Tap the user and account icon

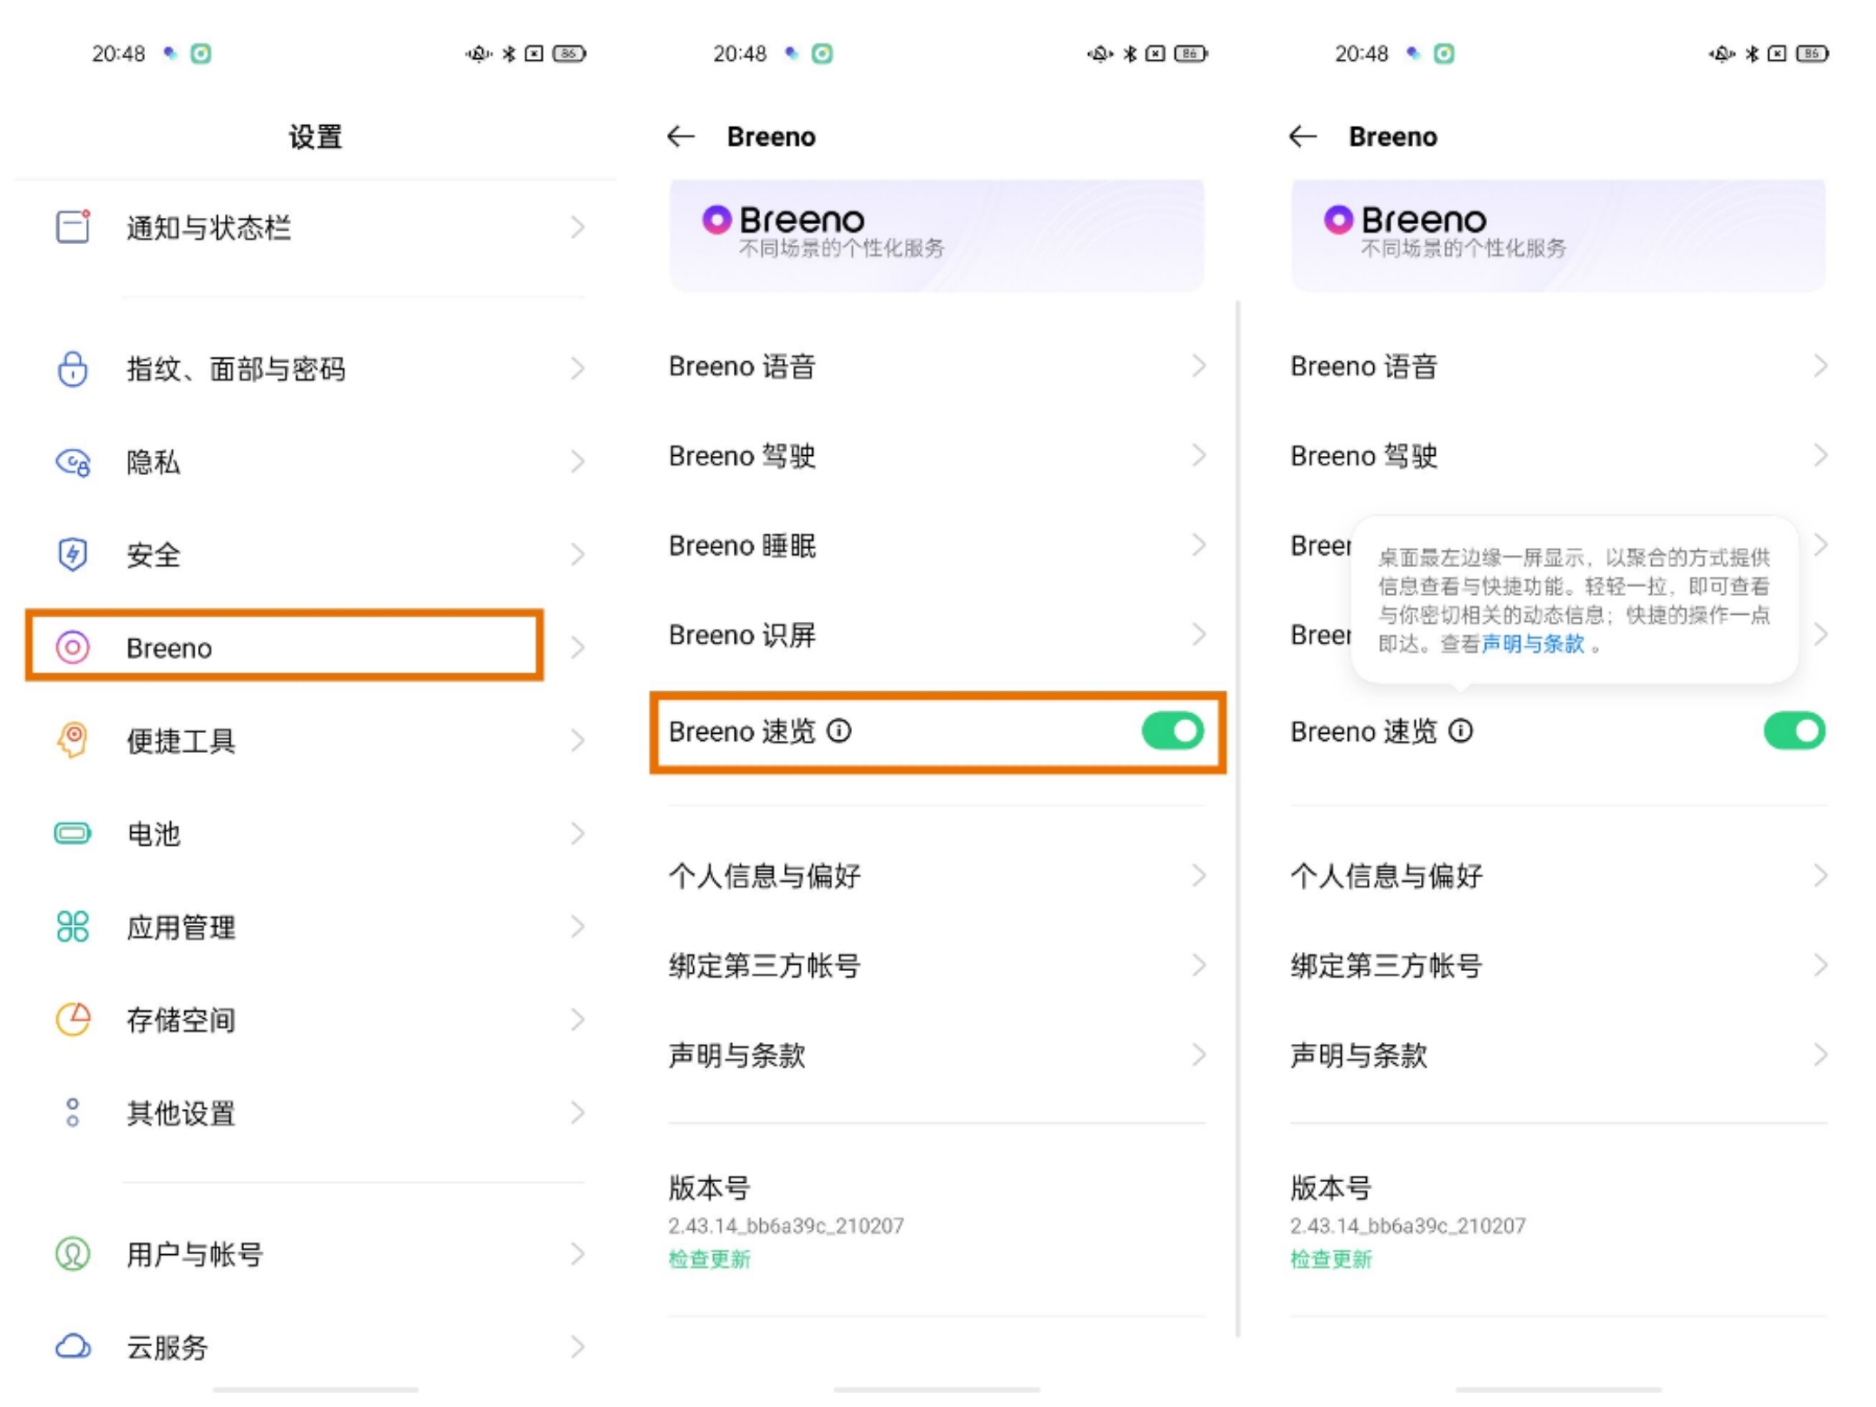[x=73, y=1253]
